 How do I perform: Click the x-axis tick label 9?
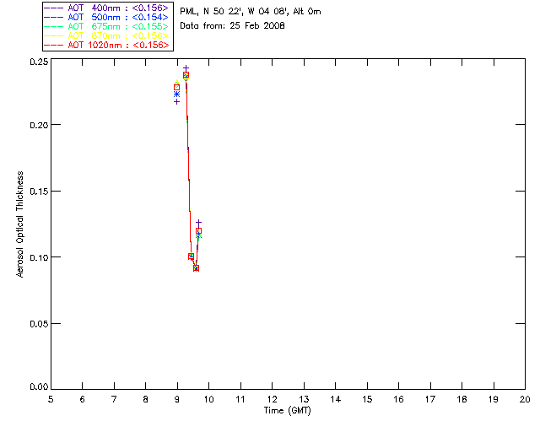177,399
